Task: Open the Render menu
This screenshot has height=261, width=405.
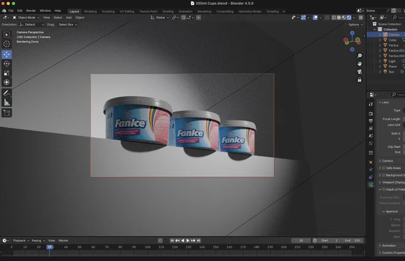Action: pos(31,11)
